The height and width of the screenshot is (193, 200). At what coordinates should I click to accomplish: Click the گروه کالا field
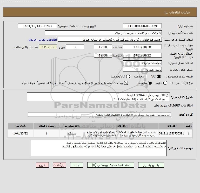click(99, 115)
